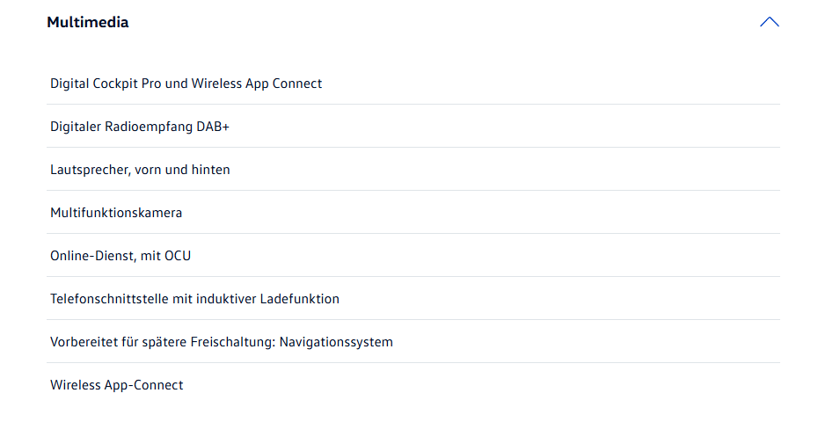Click the word Navigationssystem in the list

(x=336, y=342)
